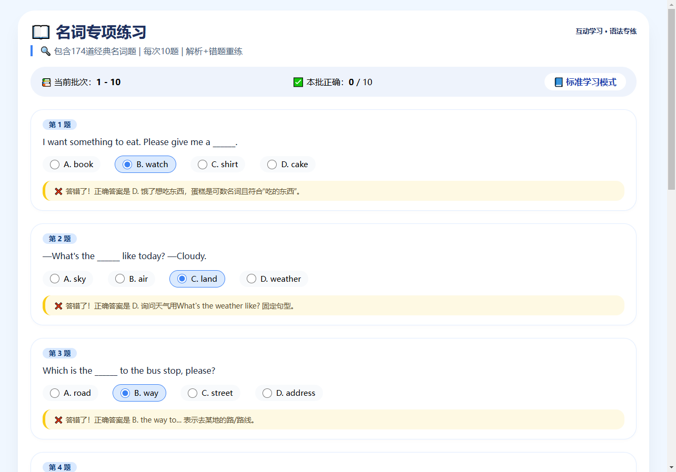Click the vertical scrollbar thumb

pyautogui.click(x=672, y=99)
